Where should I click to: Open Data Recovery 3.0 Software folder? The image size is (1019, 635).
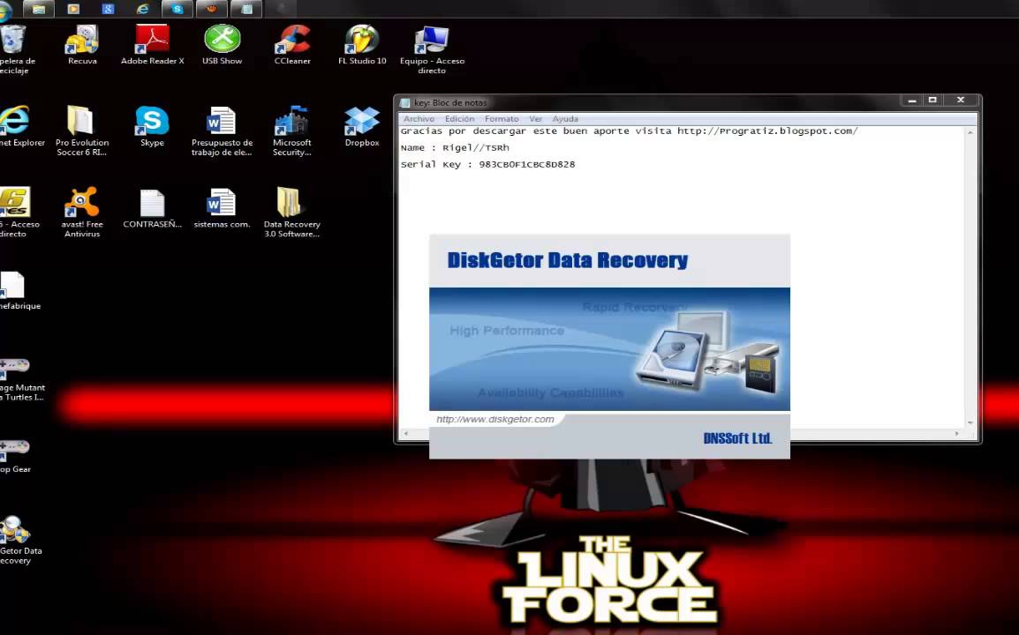pyautogui.click(x=291, y=213)
